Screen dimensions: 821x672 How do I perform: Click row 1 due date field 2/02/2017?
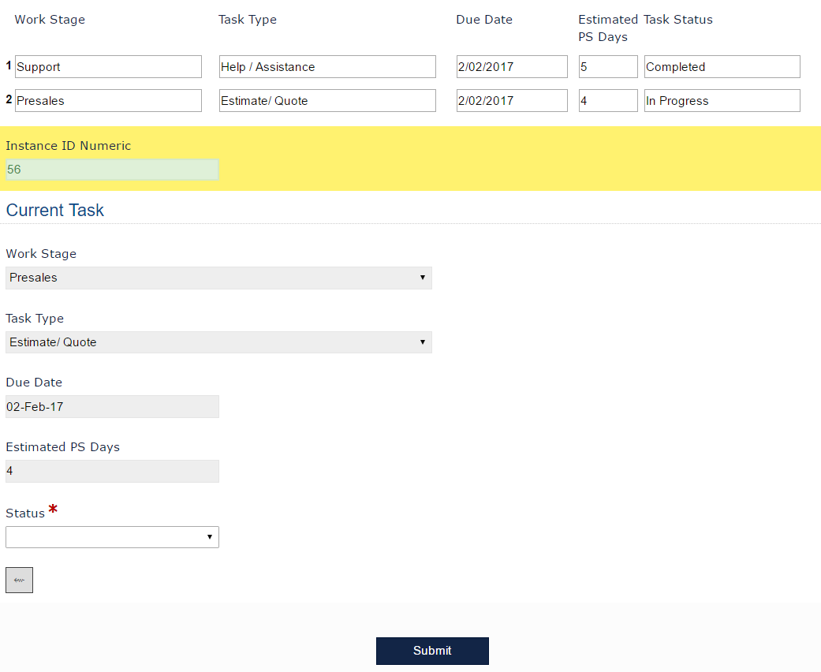[x=512, y=66]
